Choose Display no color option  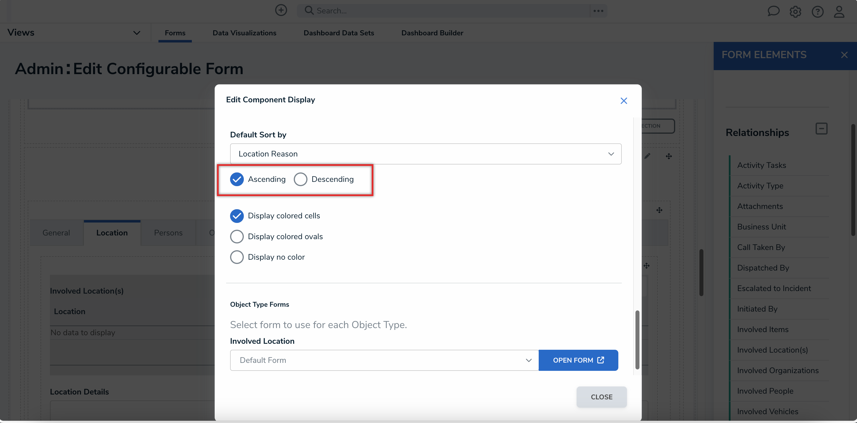[x=237, y=257]
